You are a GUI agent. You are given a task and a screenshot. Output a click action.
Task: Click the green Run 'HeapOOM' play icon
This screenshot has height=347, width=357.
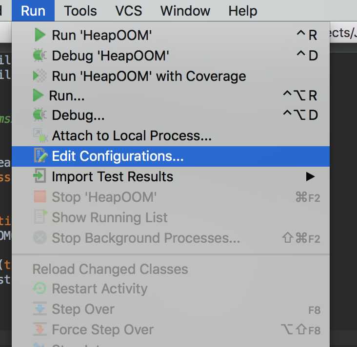coord(40,35)
